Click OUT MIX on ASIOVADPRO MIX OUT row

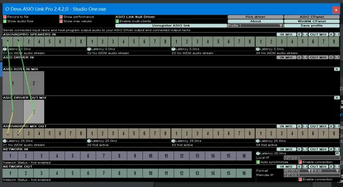point(318,126)
